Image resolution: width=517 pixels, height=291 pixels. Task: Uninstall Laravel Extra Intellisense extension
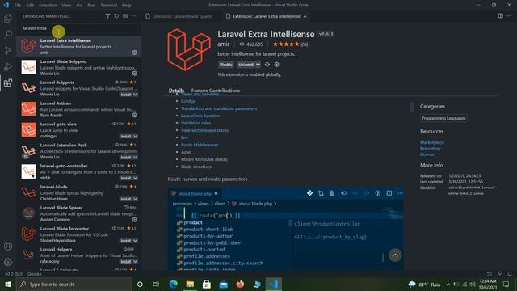[246, 65]
